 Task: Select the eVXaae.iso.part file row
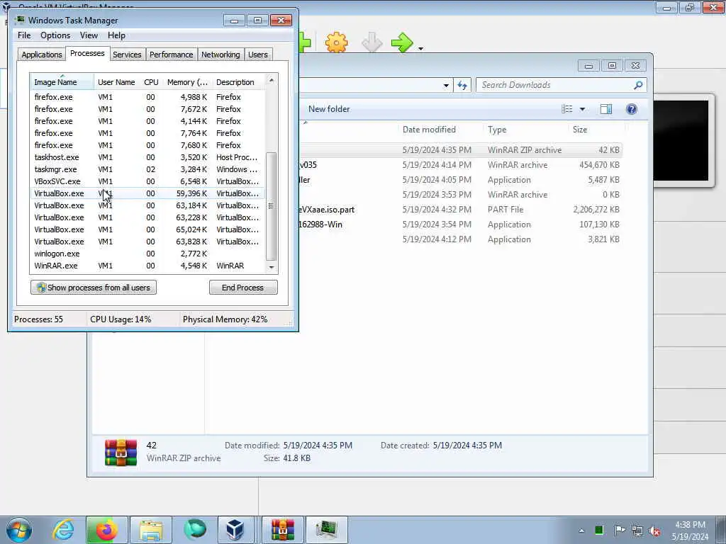460,210
